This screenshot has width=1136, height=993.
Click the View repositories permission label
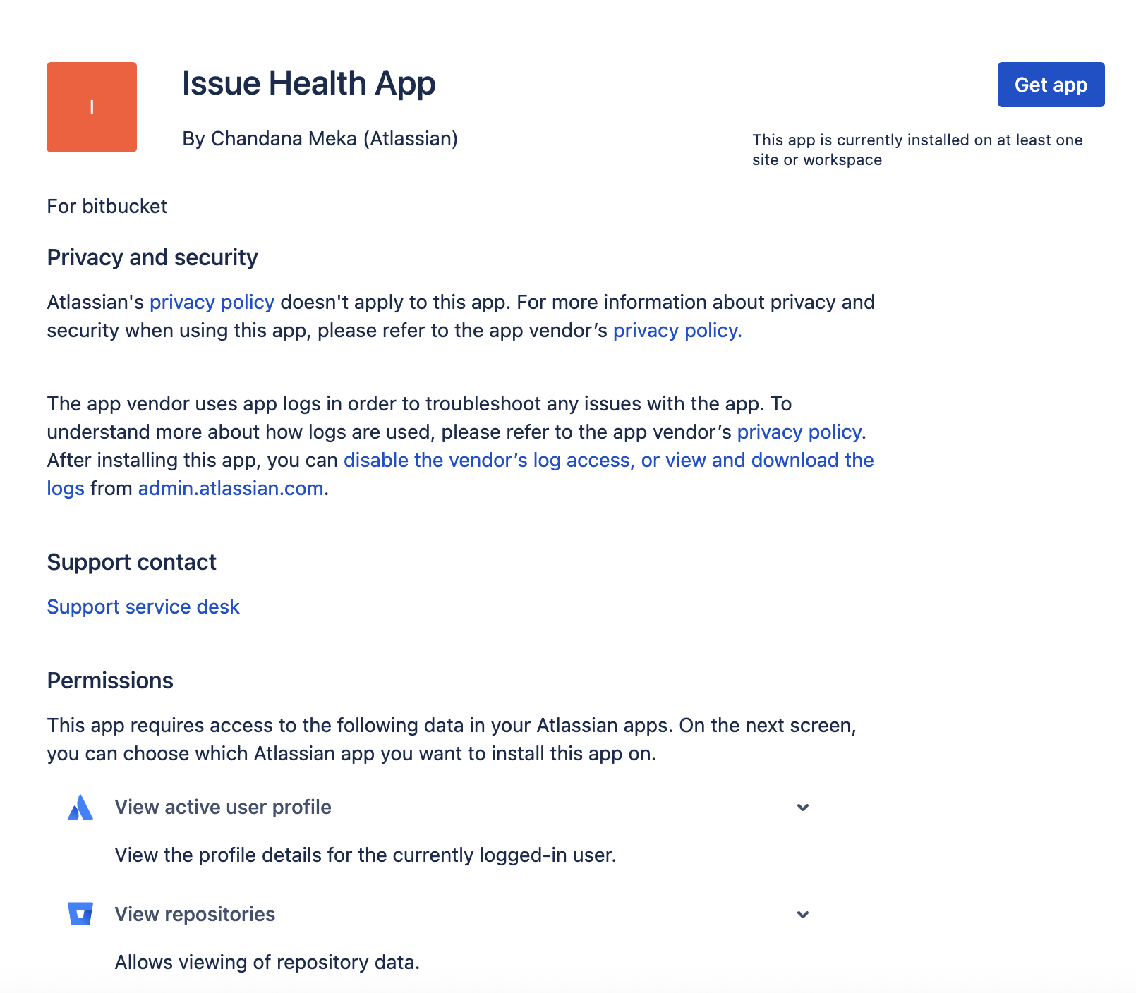195,914
